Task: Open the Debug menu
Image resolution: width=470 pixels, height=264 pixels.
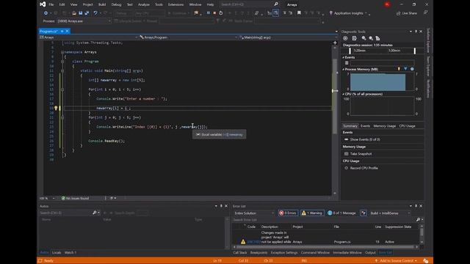Action: coord(116,4)
